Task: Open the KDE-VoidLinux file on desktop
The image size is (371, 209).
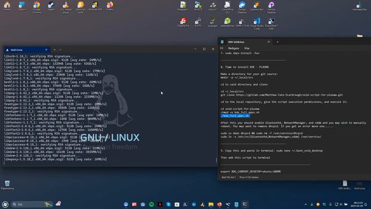Action: [345, 185]
